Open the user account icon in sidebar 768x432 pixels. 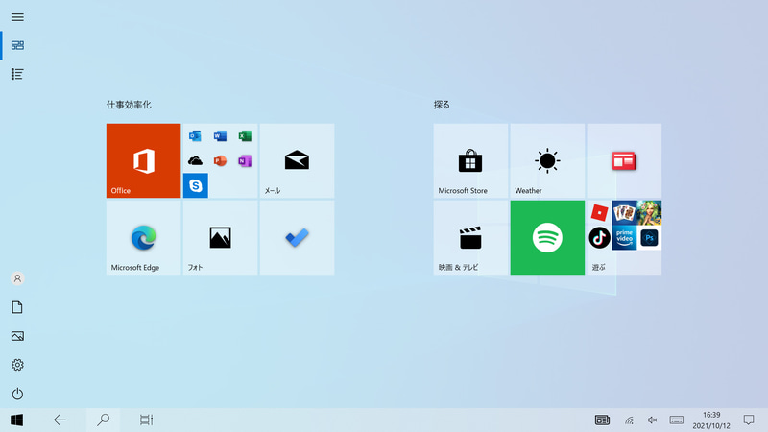[17, 278]
